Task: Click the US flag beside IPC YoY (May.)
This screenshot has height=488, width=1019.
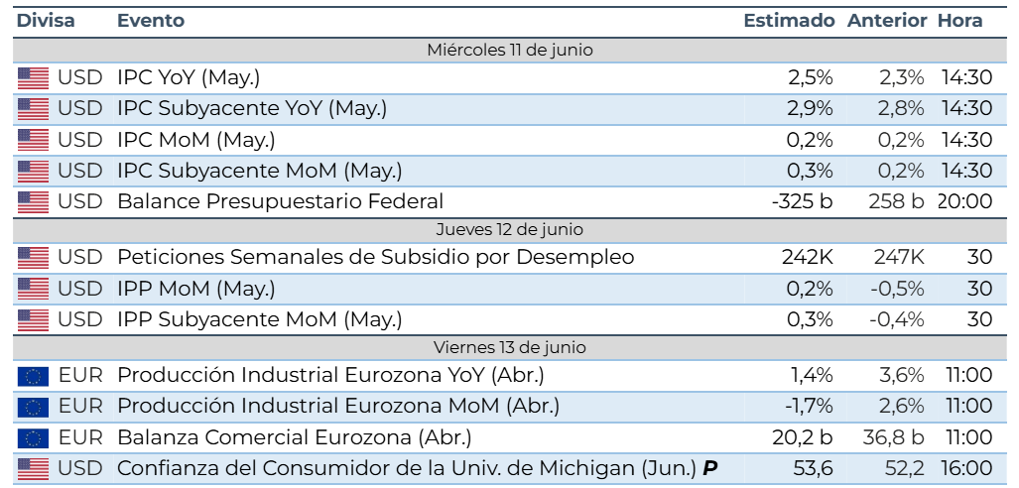Action: [x=33, y=78]
